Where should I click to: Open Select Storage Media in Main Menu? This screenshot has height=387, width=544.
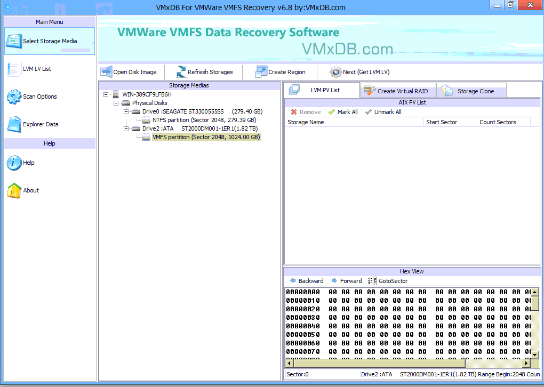(x=49, y=41)
